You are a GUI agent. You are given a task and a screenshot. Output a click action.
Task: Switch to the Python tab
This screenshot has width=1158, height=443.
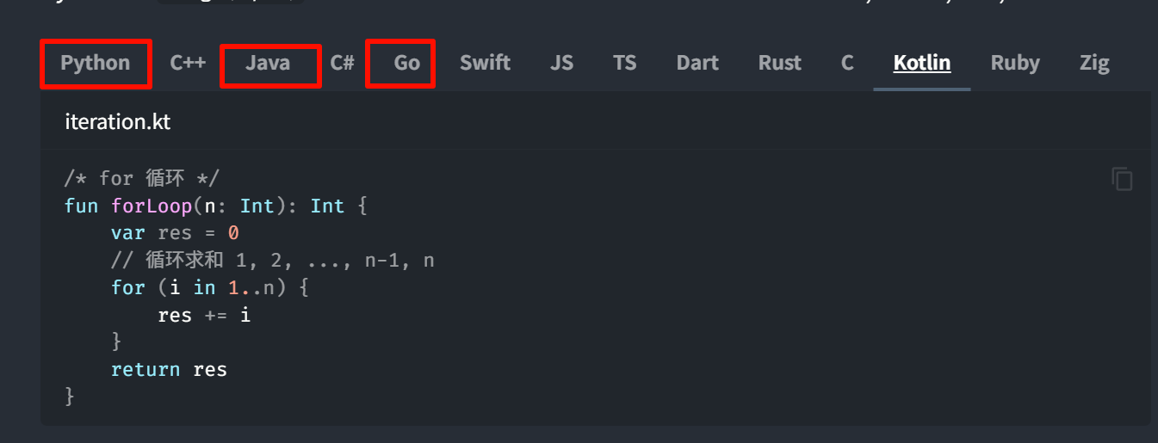[x=96, y=63]
